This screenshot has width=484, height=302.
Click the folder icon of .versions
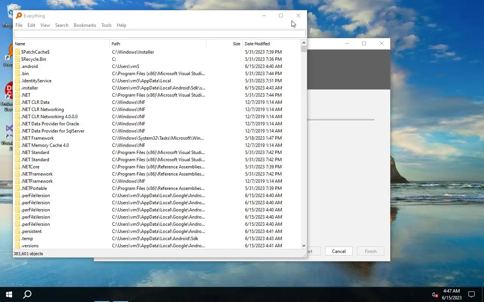point(17,246)
